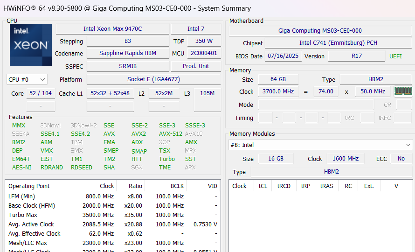Screen dimensions: 415x252
Task: Click the empty memory Mode field
Action: point(316,105)
